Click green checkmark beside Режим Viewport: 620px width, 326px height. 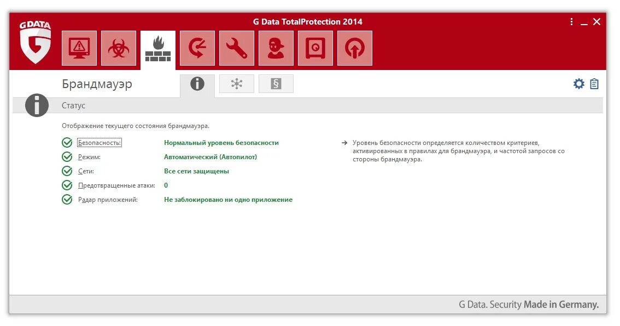(67, 156)
